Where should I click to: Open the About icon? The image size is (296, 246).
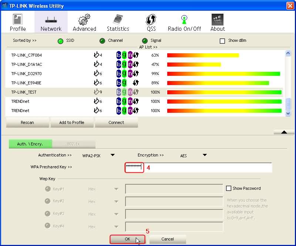[218, 20]
